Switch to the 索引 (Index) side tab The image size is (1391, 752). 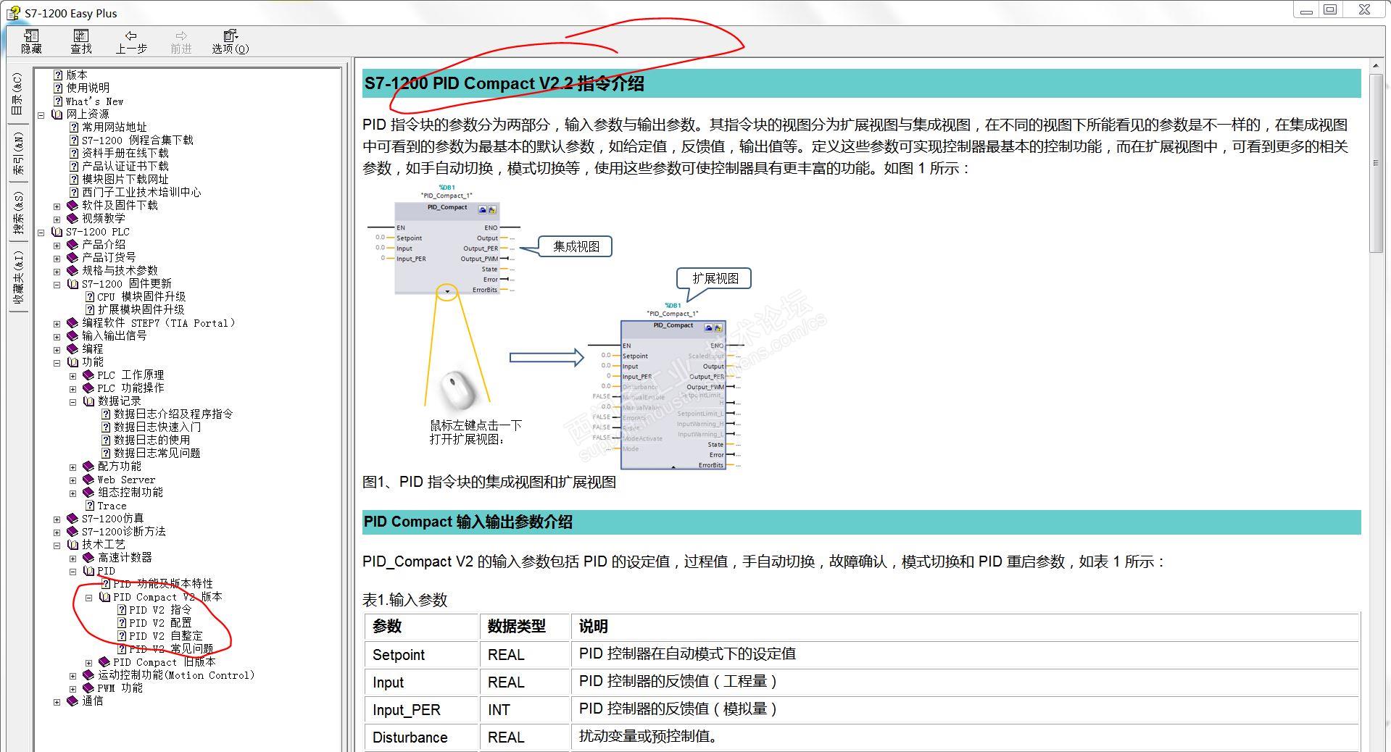click(18, 154)
